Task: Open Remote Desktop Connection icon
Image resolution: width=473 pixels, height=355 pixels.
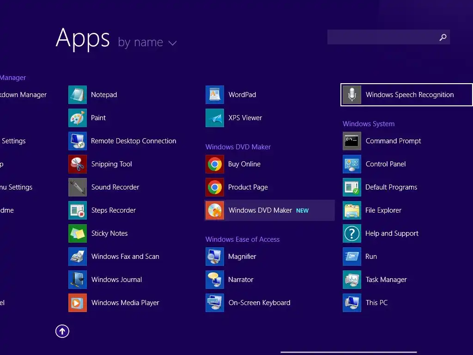Action: 78,141
